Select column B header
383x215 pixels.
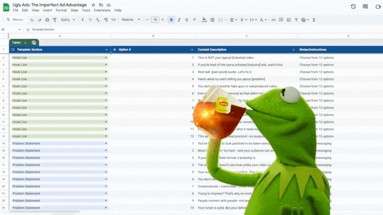[153, 36]
